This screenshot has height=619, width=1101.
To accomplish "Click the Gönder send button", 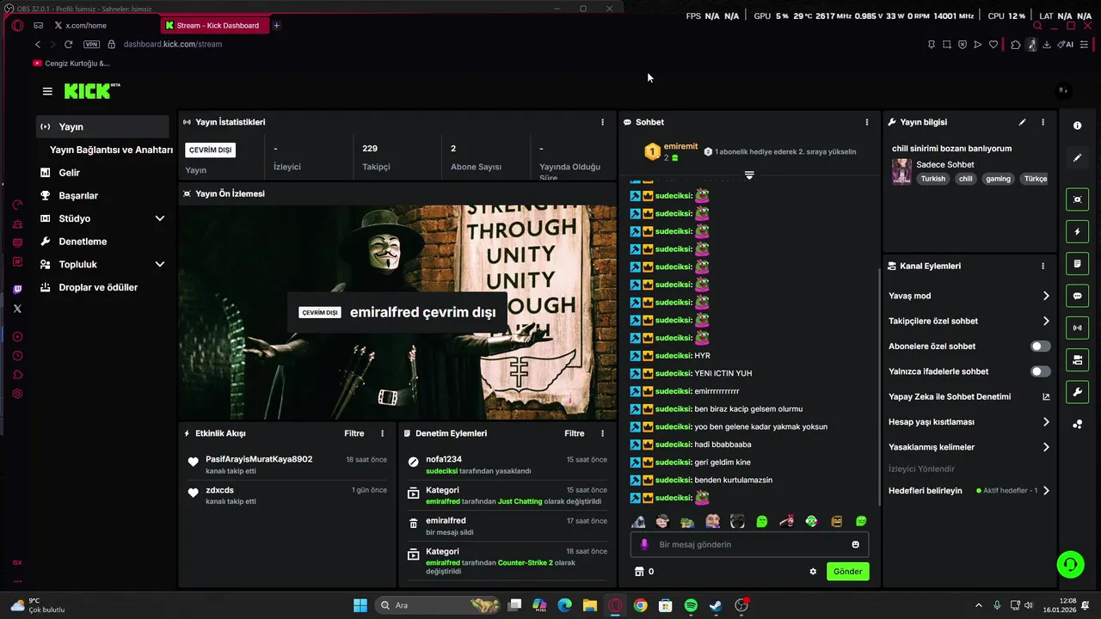I will tap(847, 572).
